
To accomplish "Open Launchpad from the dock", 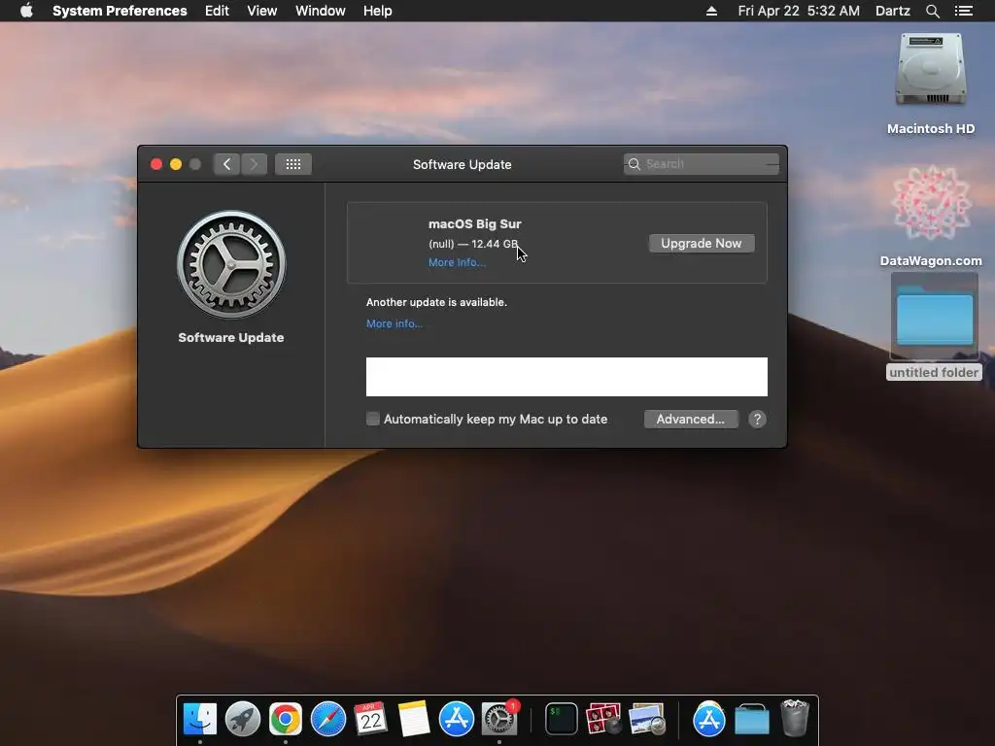I will click(242, 719).
